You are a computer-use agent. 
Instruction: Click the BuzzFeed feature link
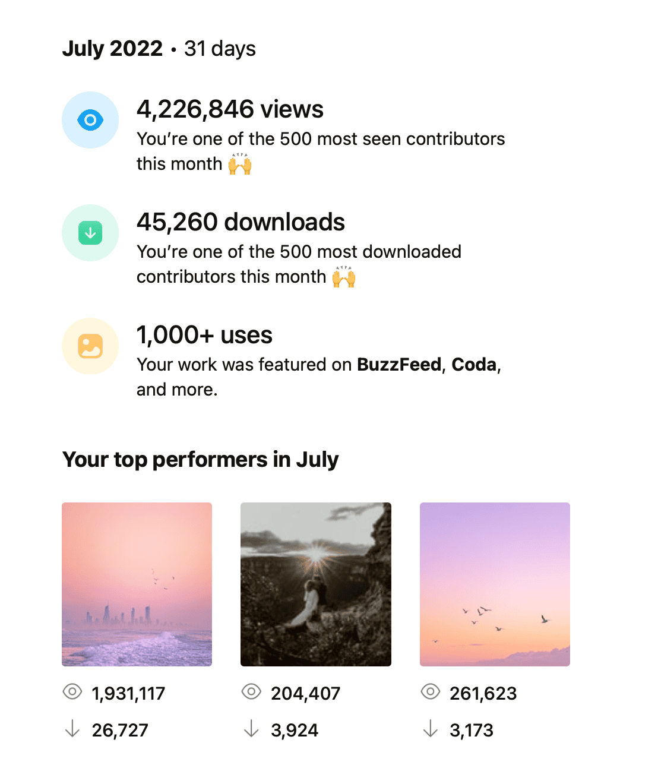coord(399,365)
